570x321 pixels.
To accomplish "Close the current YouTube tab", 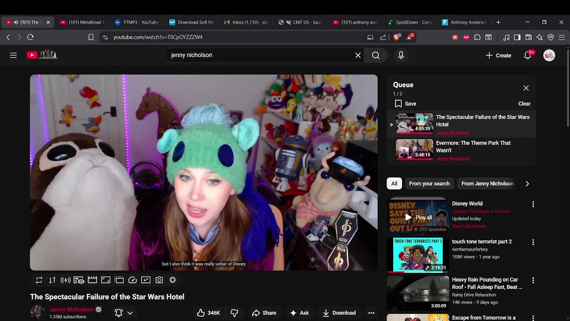I will pyautogui.click(x=48, y=22).
